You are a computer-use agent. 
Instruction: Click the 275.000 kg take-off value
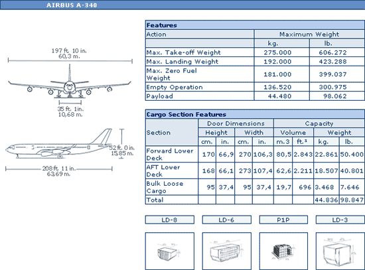pyautogui.click(x=277, y=52)
